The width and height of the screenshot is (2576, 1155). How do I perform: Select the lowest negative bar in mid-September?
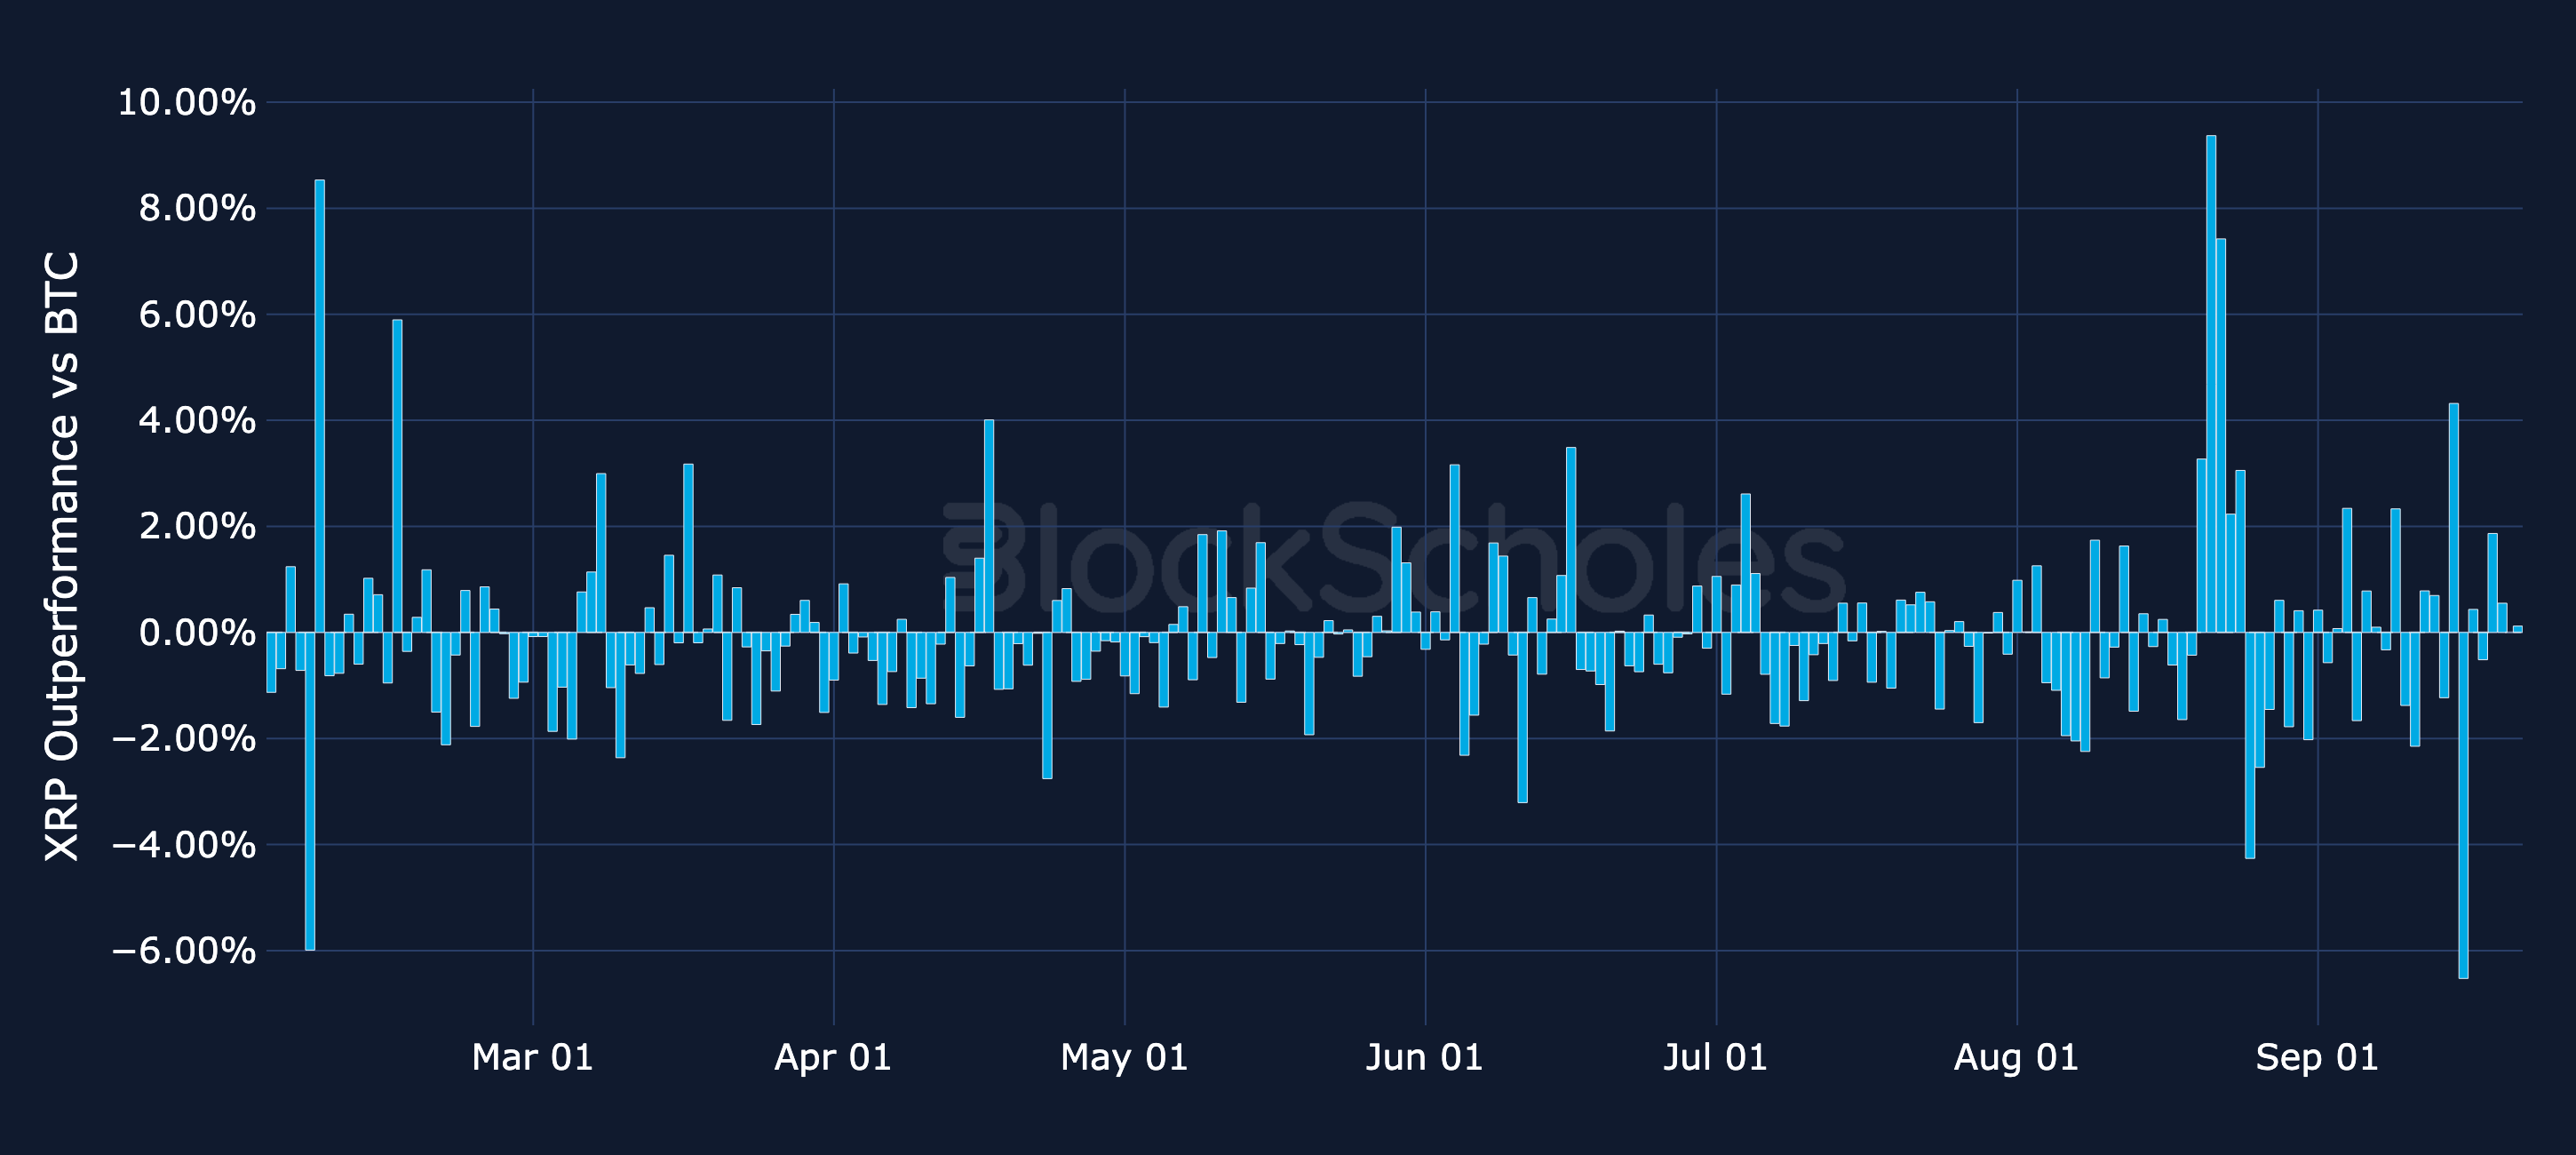click(2463, 805)
